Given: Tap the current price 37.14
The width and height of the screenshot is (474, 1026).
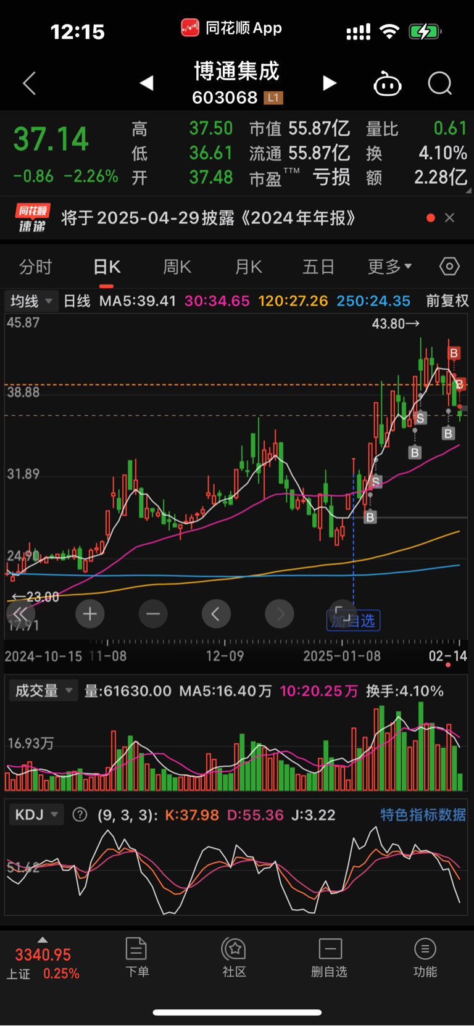Looking at the screenshot, I should 51,139.
